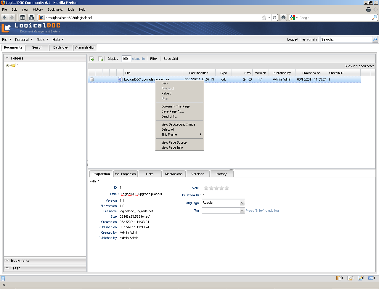Choose View Page Info in context menu
379x289 pixels.
(180, 147)
